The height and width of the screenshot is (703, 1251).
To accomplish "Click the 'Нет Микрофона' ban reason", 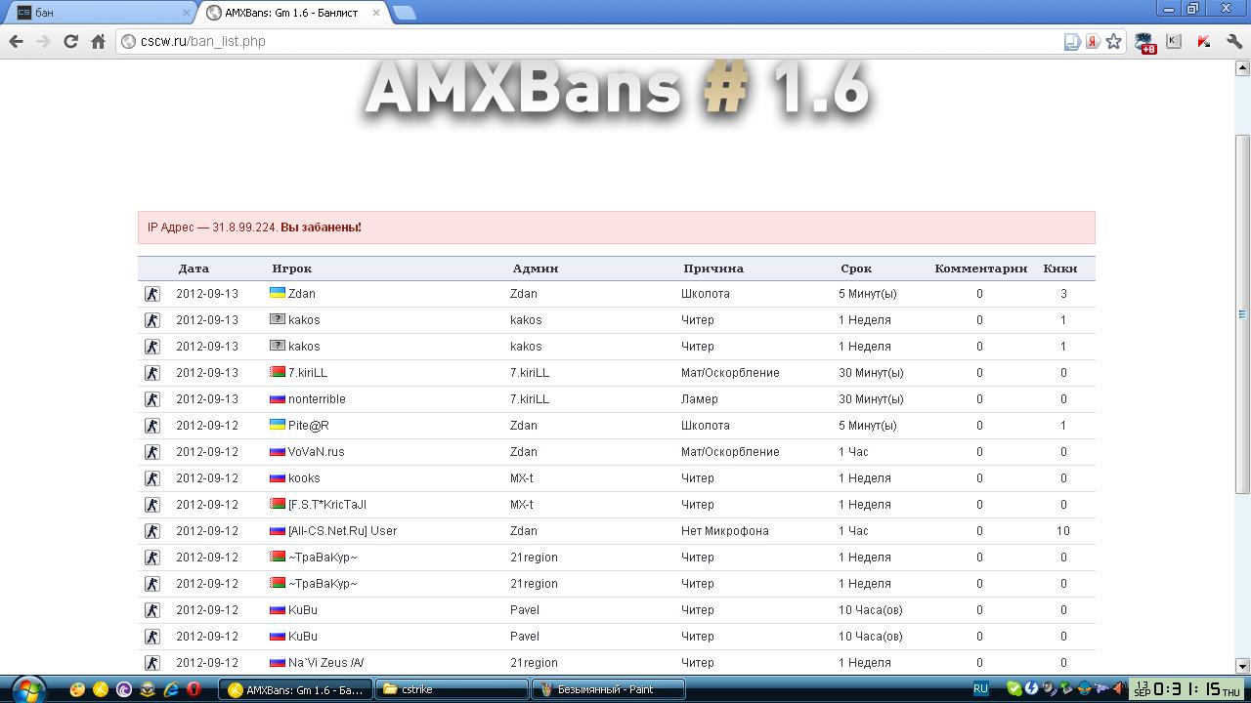I will point(724,530).
